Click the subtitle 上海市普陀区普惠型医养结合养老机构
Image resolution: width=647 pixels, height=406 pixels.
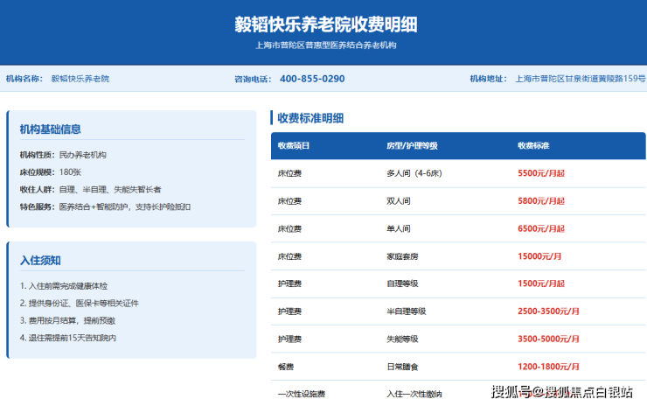(x=326, y=45)
